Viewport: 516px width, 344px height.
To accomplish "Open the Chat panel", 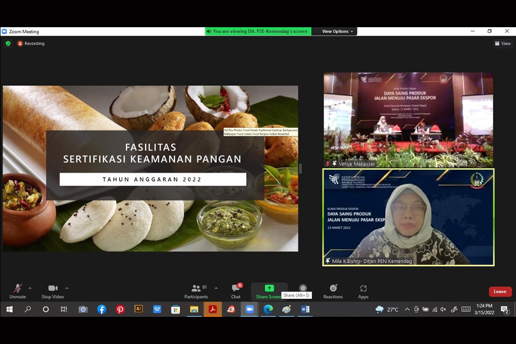I will tap(235, 291).
